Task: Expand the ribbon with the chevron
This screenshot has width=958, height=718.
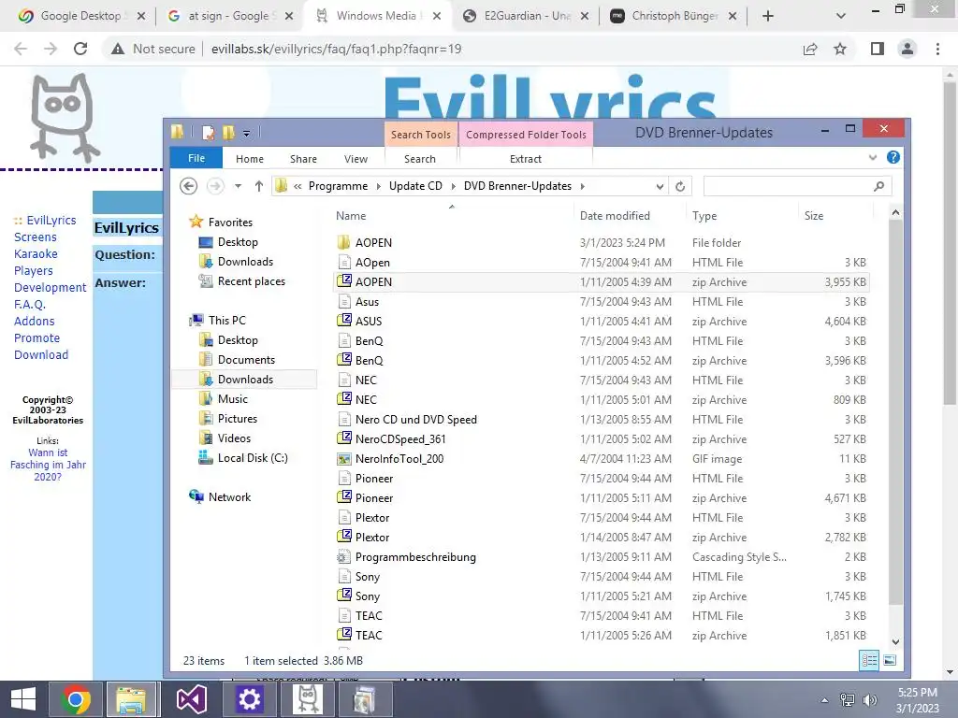Action: pos(873,157)
